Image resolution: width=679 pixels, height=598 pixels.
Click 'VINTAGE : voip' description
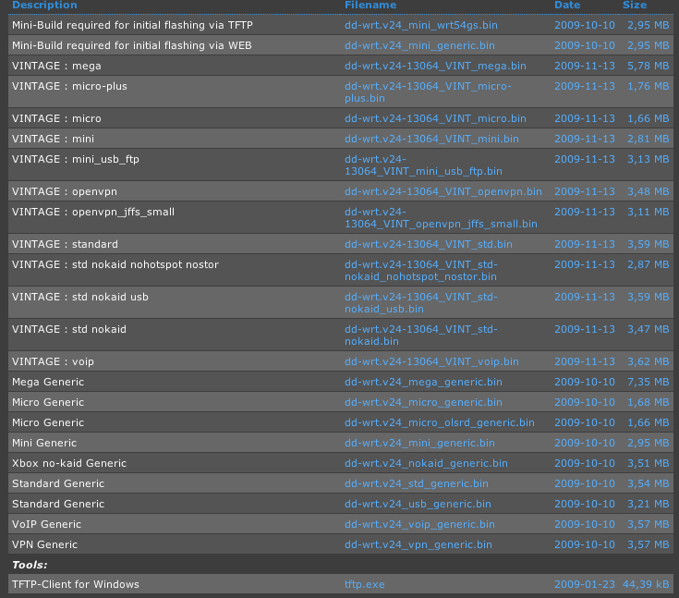[x=53, y=361]
